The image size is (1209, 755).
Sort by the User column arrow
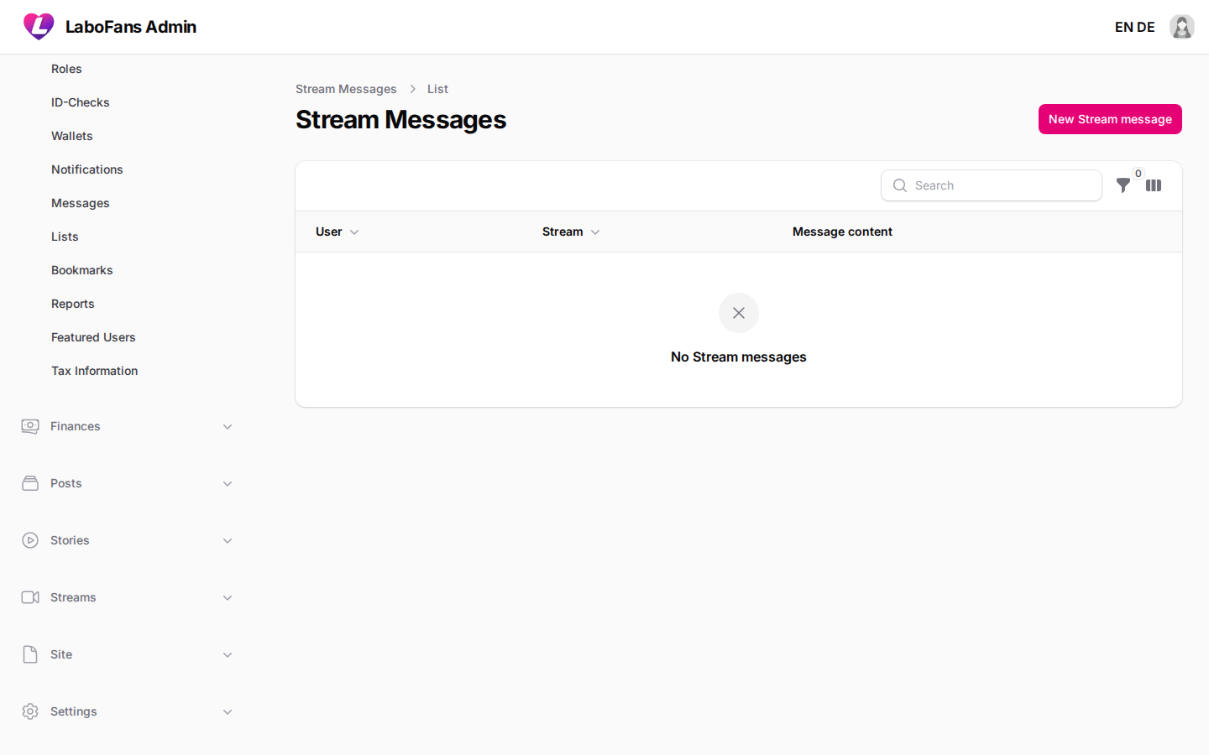[354, 232]
